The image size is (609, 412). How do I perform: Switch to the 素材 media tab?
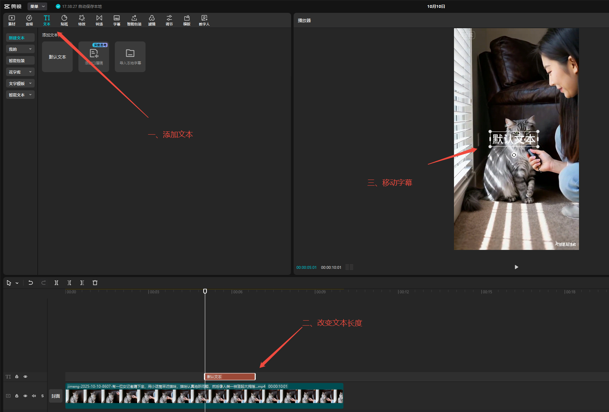(x=12, y=20)
